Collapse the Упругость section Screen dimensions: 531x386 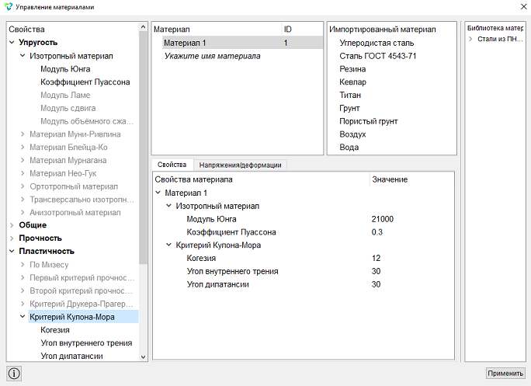click(12, 43)
